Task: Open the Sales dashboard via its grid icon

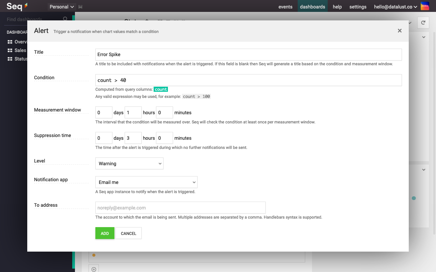Action: (10, 50)
